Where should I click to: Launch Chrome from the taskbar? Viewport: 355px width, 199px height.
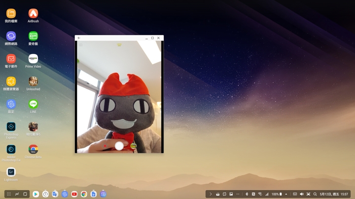(84, 194)
